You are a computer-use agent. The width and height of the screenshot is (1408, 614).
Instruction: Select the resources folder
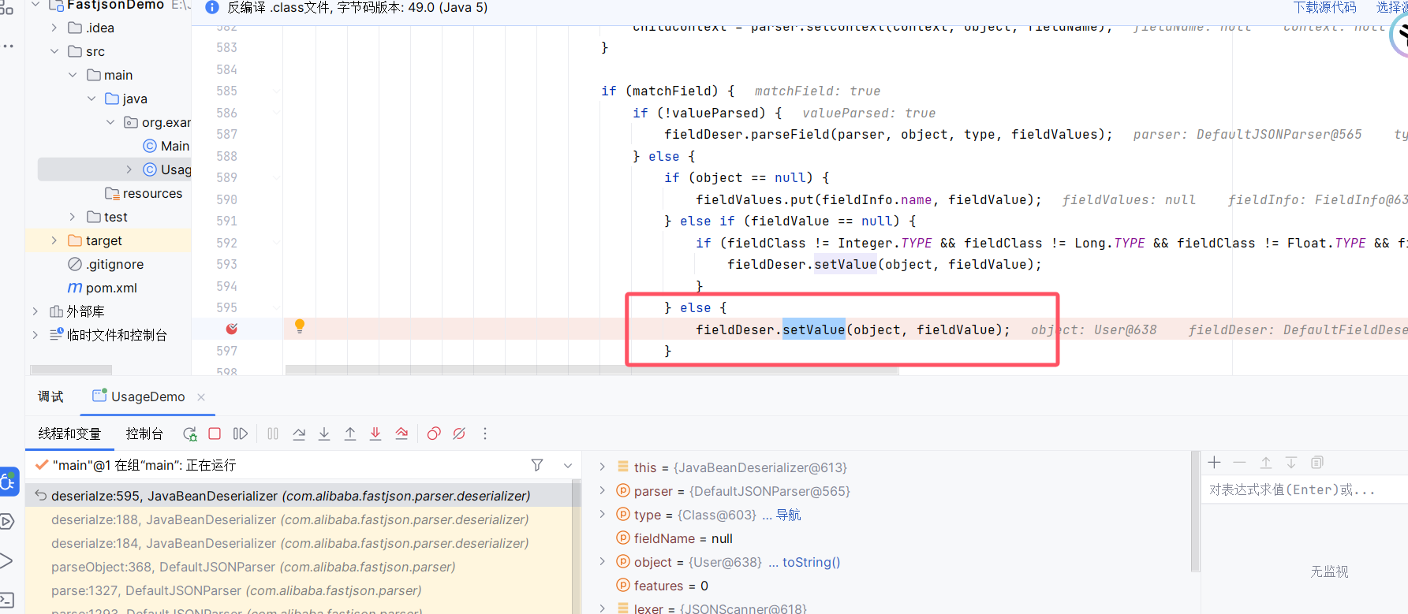[x=144, y=193]
